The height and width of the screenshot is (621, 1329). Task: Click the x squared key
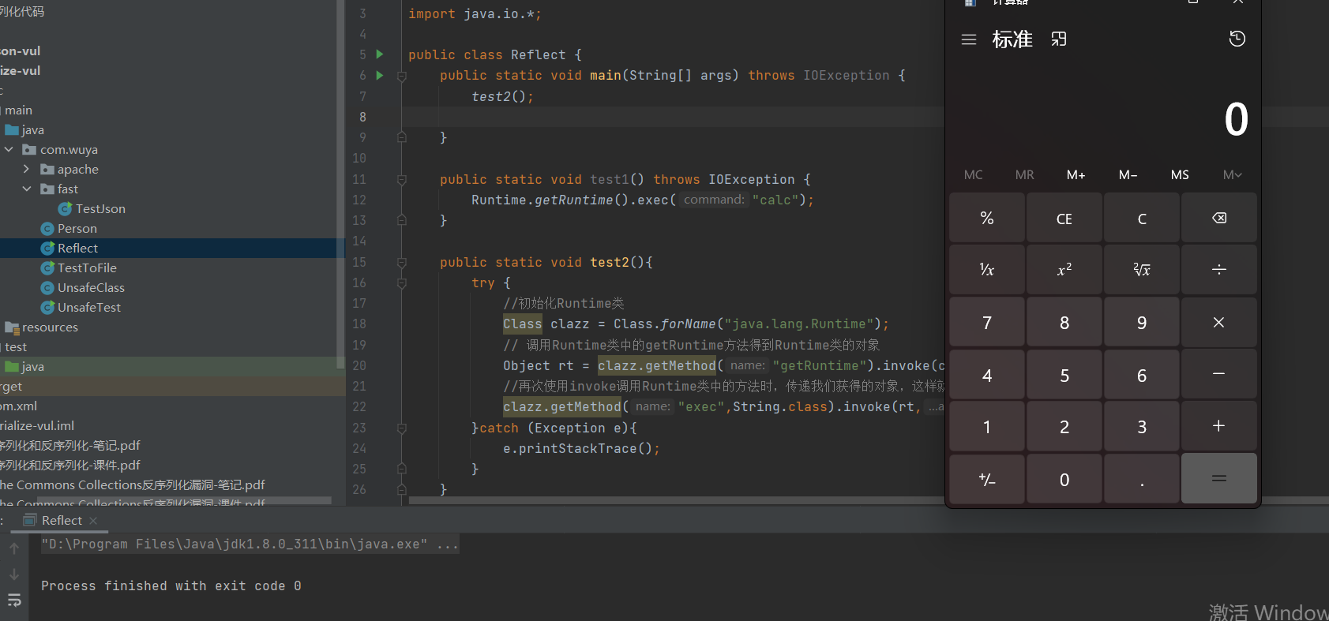coord(1064,269)
